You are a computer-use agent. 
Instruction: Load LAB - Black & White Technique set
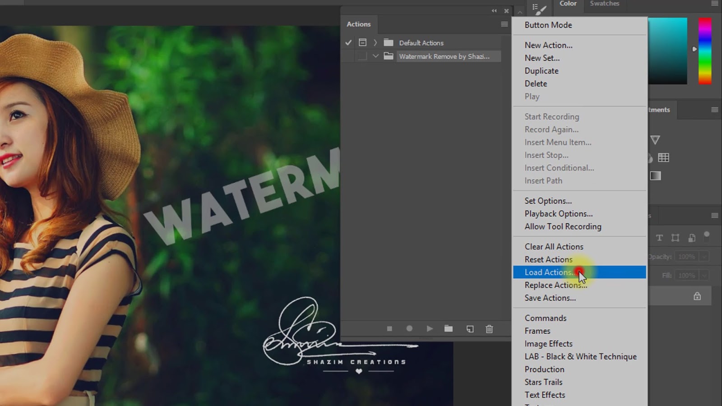pyautogui.click(x=579, y=356)
